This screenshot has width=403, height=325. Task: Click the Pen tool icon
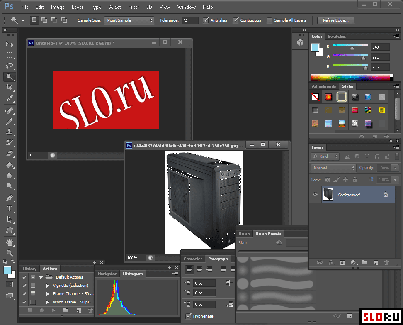10,198
